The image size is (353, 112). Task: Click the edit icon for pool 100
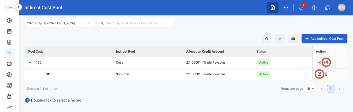(326, 63)
